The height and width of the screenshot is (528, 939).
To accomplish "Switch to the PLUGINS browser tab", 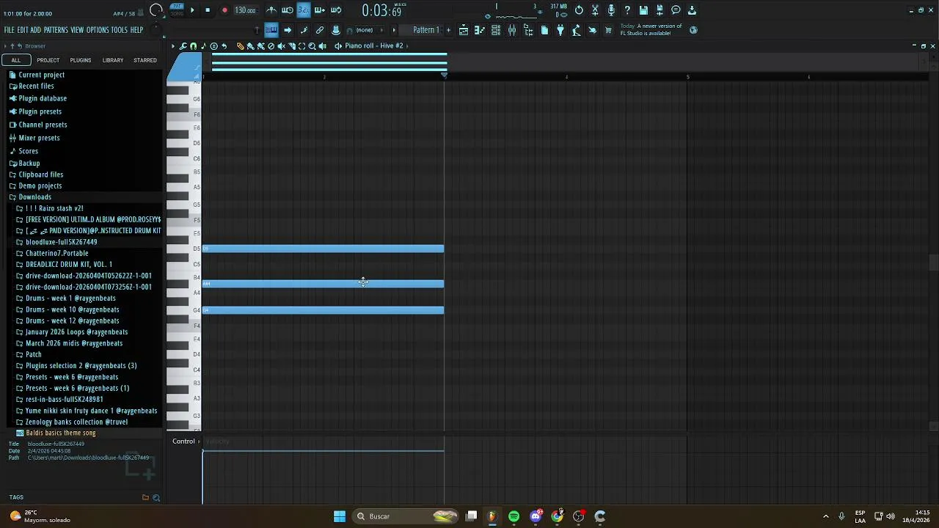I will (81, 60).
